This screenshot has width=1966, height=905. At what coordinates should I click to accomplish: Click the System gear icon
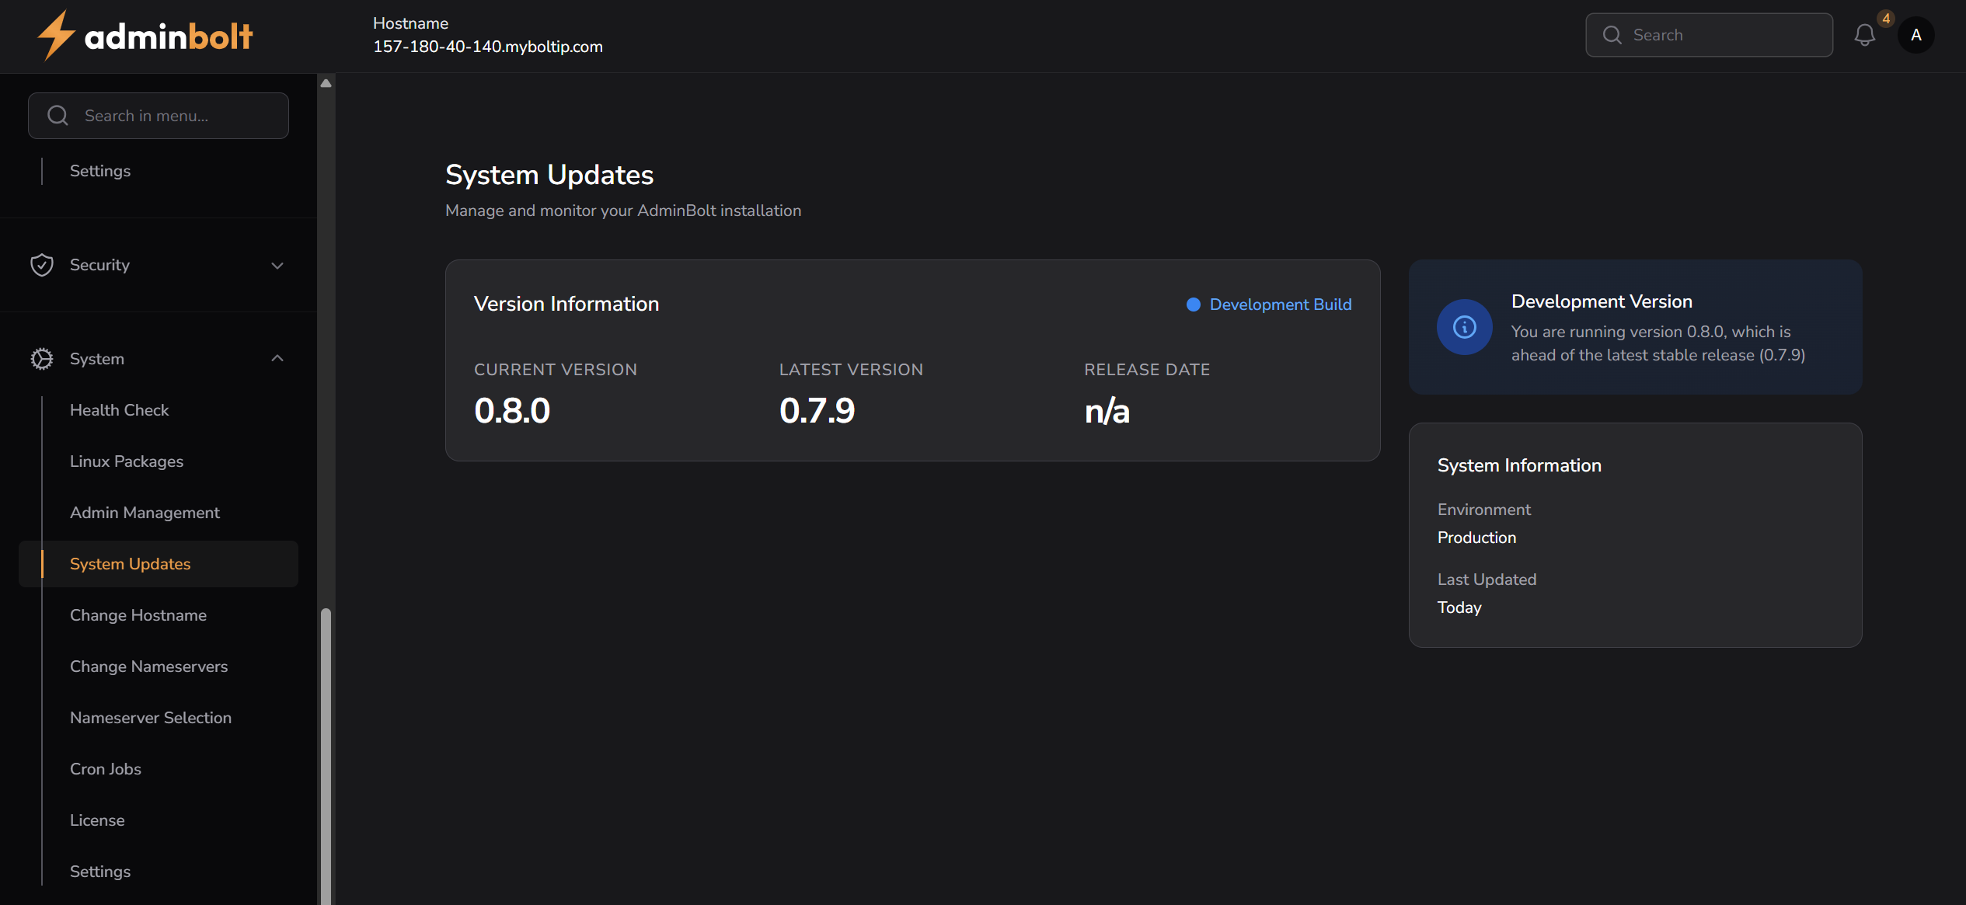43,358
